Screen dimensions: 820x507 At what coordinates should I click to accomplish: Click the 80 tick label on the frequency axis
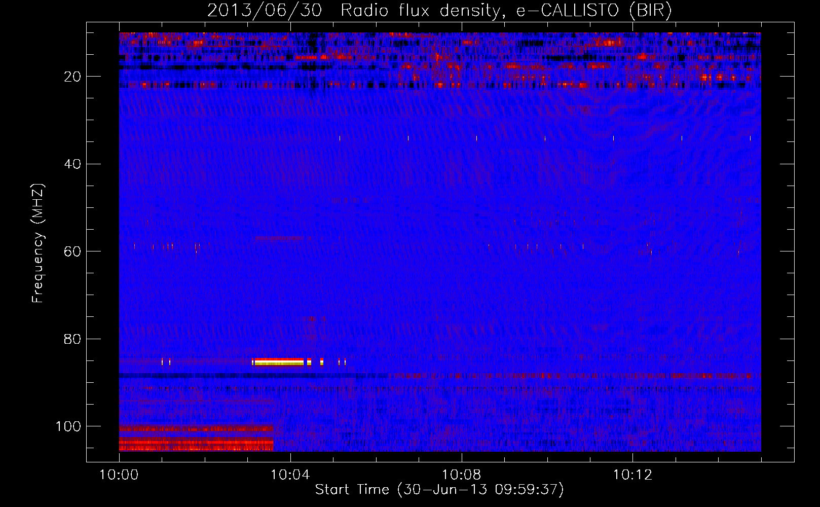(73, 339)
